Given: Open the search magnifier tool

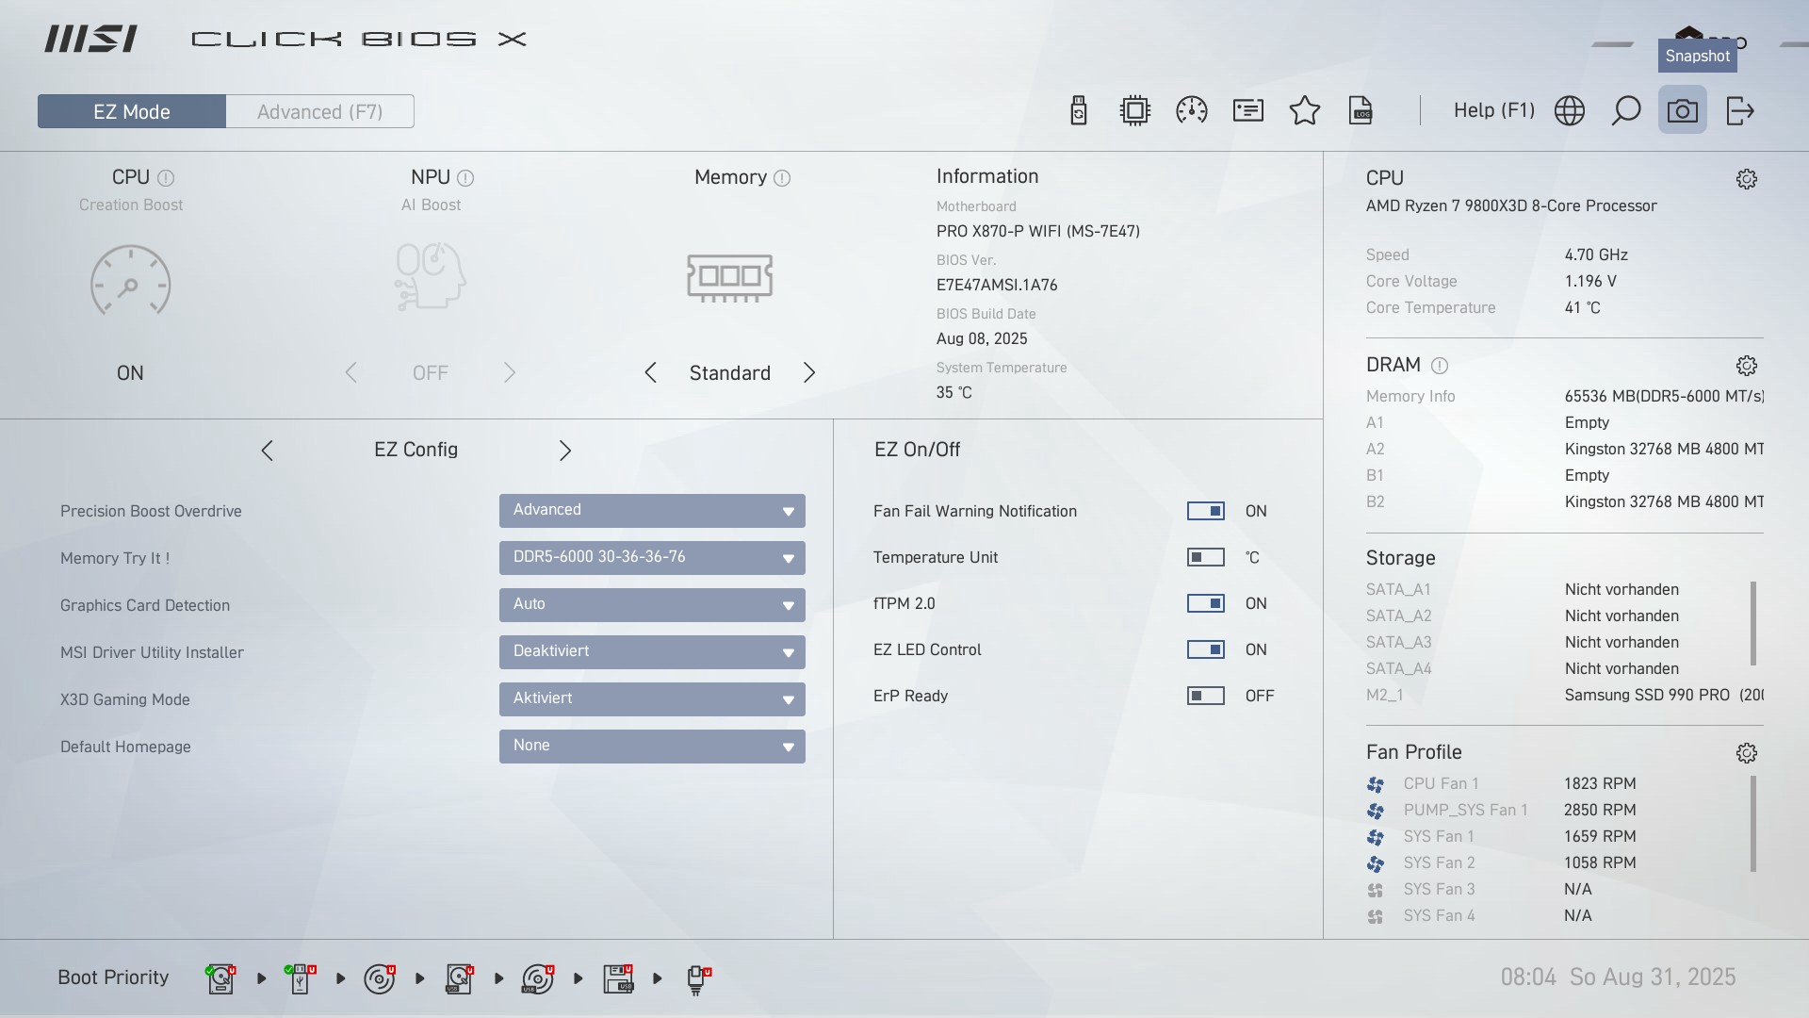Looking at the screenshot, I should tap(1625, 110).
